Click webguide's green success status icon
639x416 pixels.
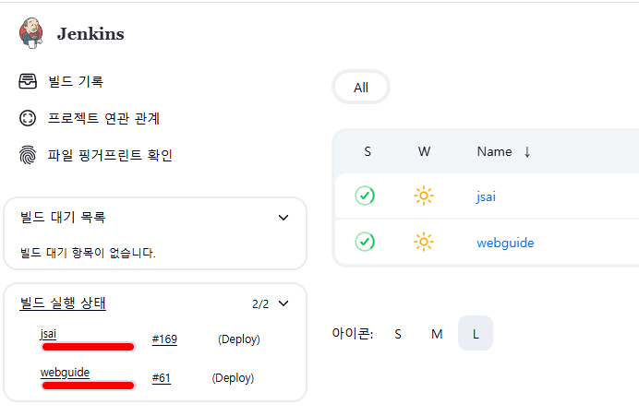pyautogui.click(x=365, y=242)
